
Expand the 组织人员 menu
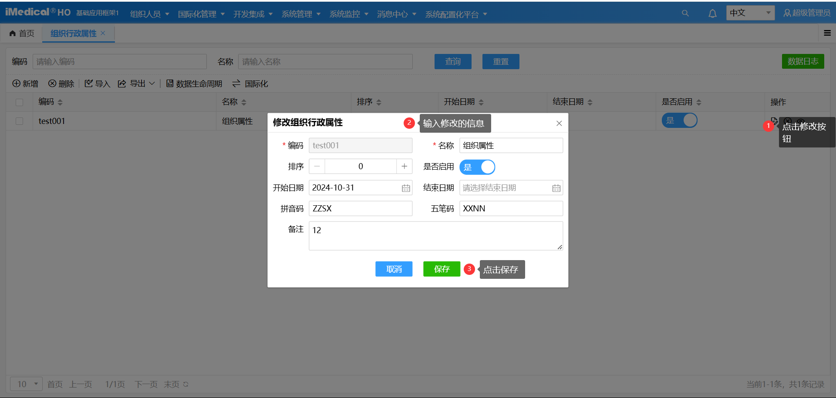pos(150,14)
